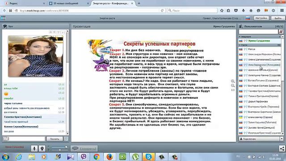Open Viber from the taskbar

coord(84,157)
